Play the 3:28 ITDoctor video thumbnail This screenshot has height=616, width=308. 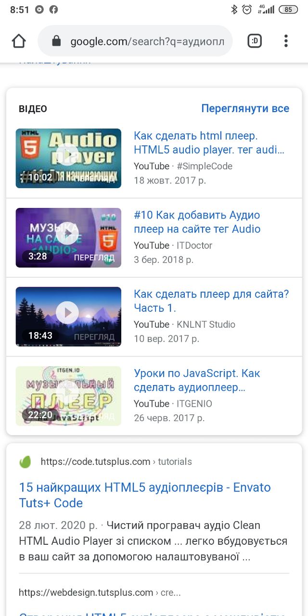click(68, 237)
